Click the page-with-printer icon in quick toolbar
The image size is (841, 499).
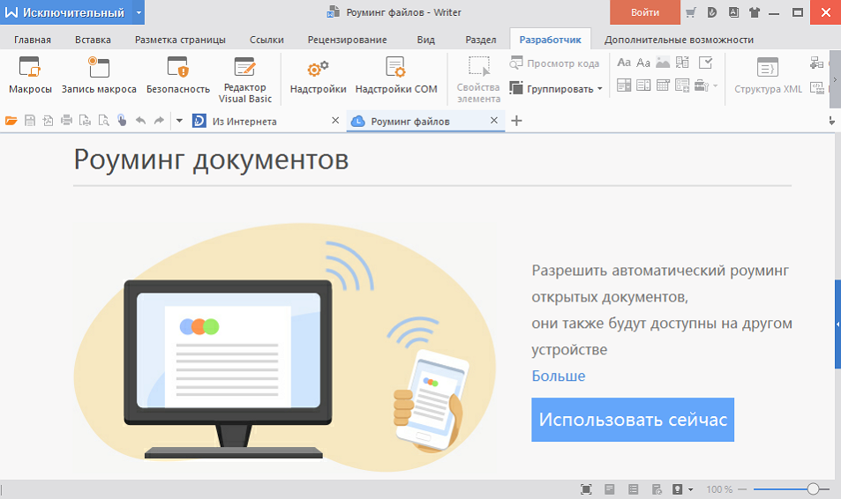click(85, 121)
